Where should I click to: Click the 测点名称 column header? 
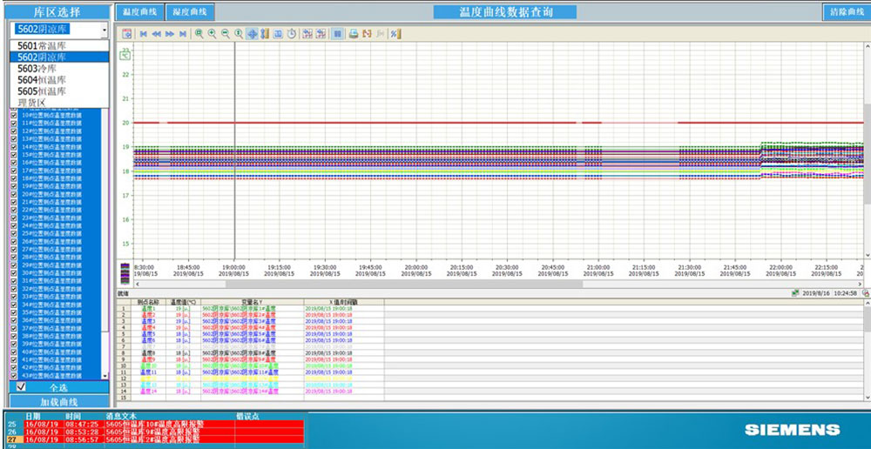coord(149,302)
